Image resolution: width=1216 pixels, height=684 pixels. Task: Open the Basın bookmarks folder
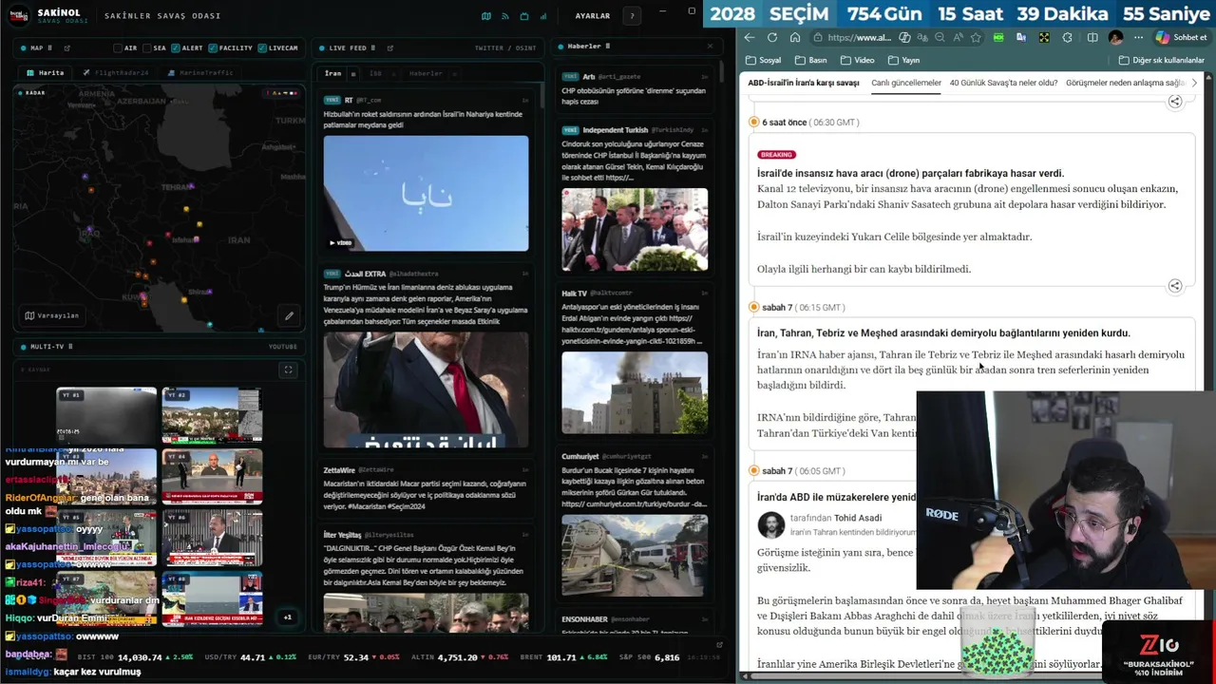pos(810,60)
